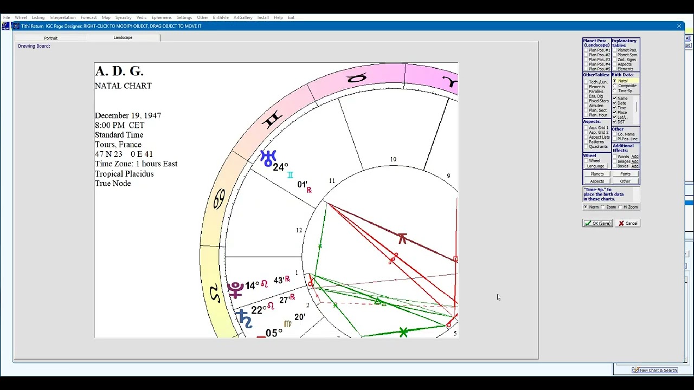Close the Page Designer window

pos(679,26)
